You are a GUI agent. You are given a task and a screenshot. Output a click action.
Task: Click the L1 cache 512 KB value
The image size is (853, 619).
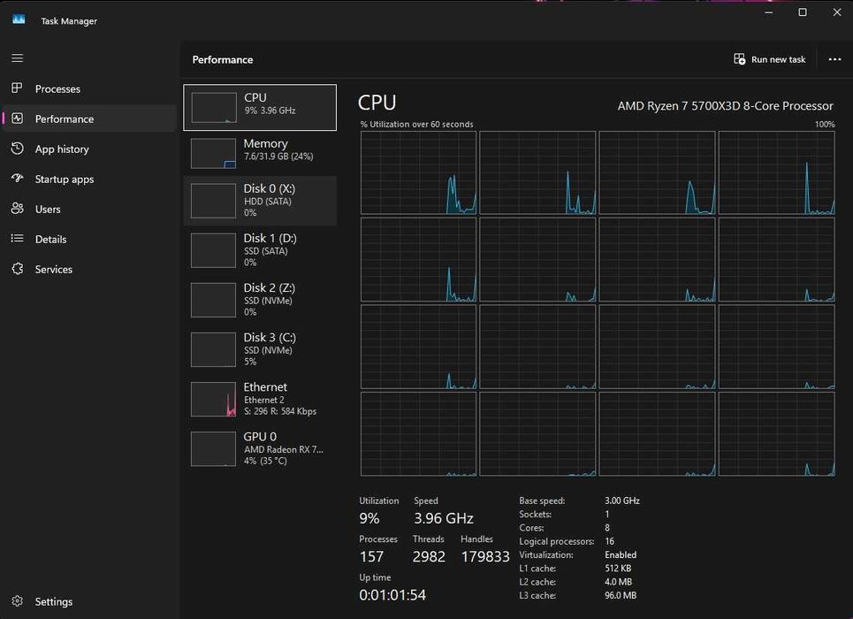click(618, 569)
